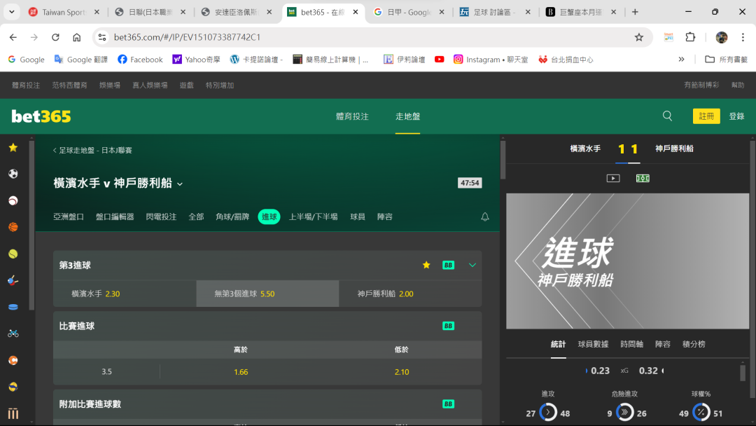Open the 體育投注 top tab
756x426 pixels.
click(x=352, y=116)
